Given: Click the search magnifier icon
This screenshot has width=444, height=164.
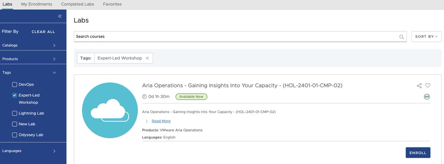Looking at the screenshot, I should [x=401, y=37].
